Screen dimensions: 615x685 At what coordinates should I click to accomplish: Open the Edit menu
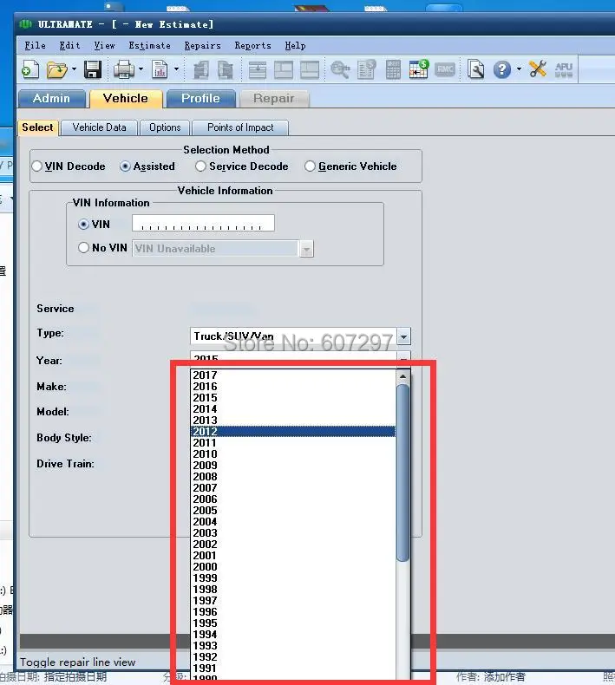point(69,45)
